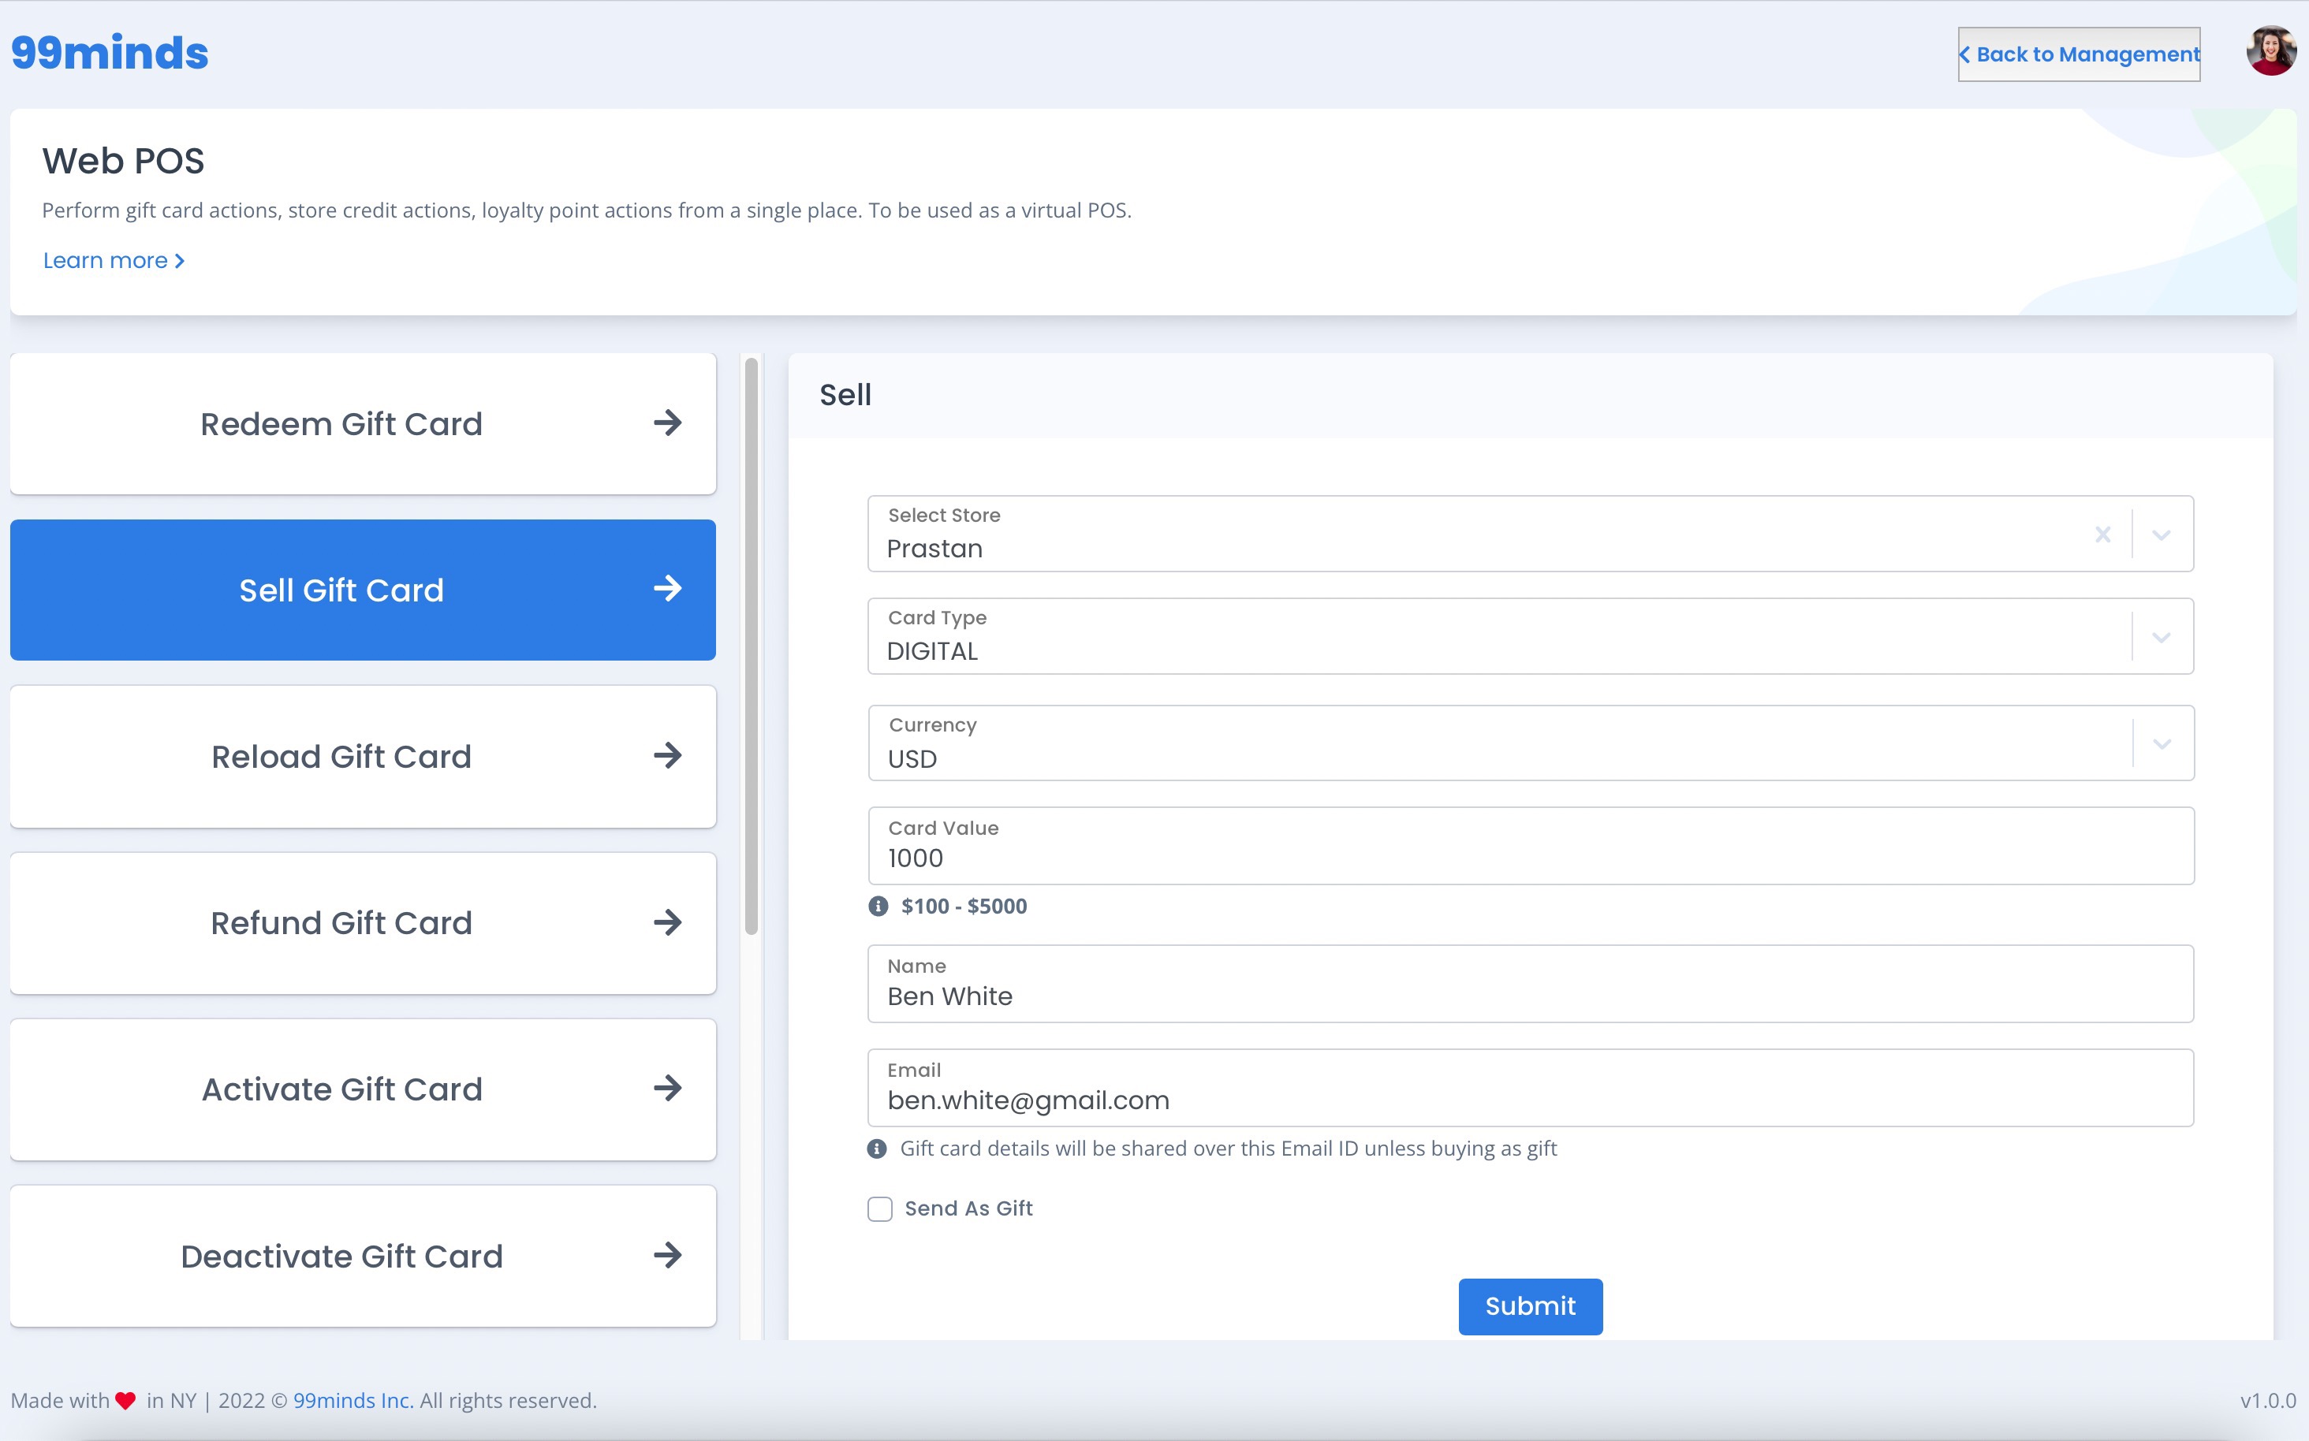Click the 99minds logo
Screen dimensions: 2309x1441
click(110, 54)
